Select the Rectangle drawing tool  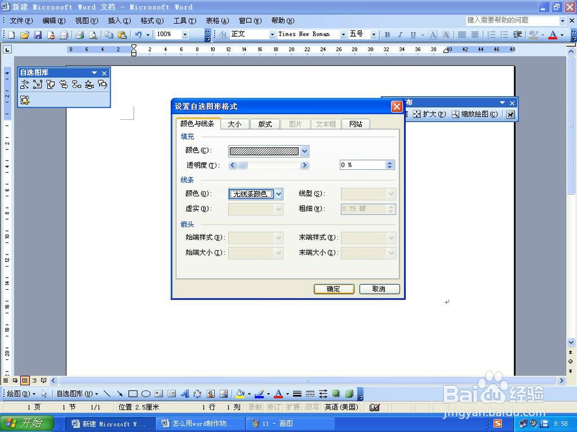coord(133,394)
